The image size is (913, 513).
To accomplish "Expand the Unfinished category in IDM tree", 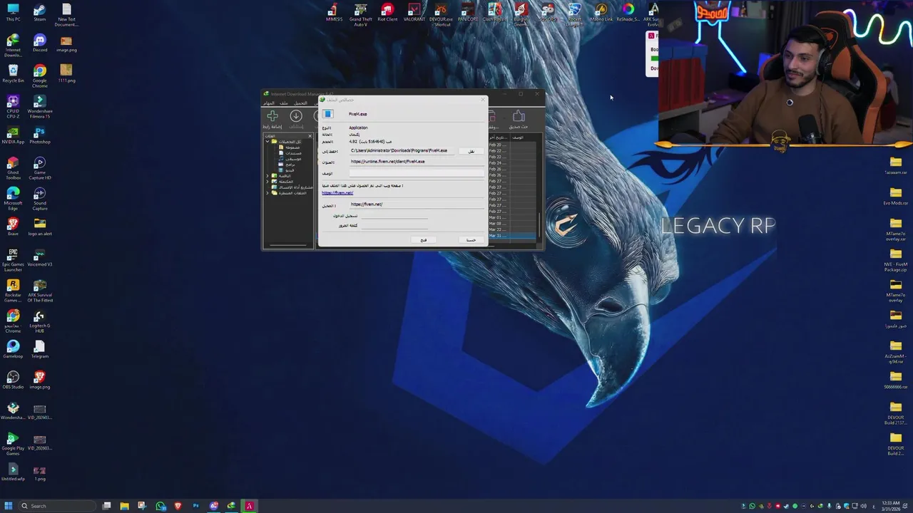I will point(267,175).
